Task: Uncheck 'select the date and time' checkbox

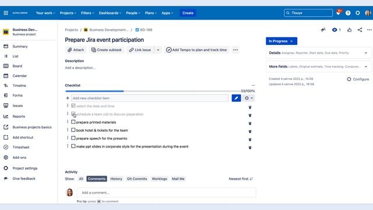Action: click(x=73, y=106)
